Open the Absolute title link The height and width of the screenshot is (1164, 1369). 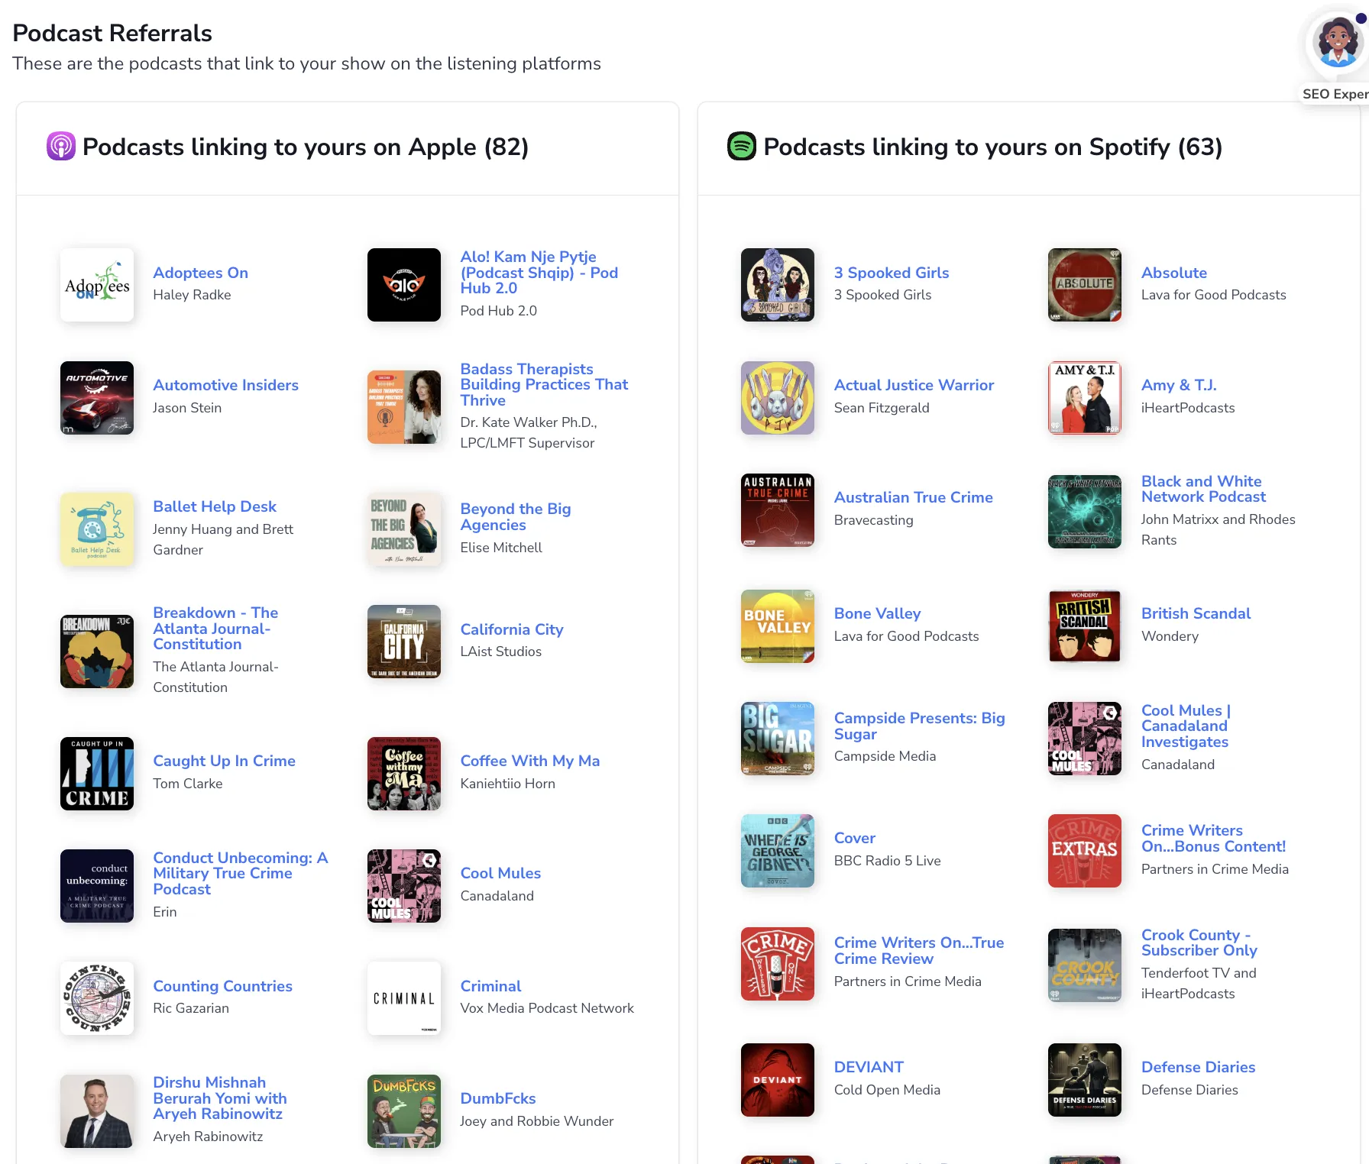tap(1174, 273)
